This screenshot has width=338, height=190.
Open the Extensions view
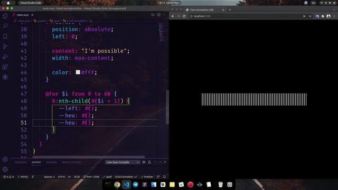[x=5, y=67]
